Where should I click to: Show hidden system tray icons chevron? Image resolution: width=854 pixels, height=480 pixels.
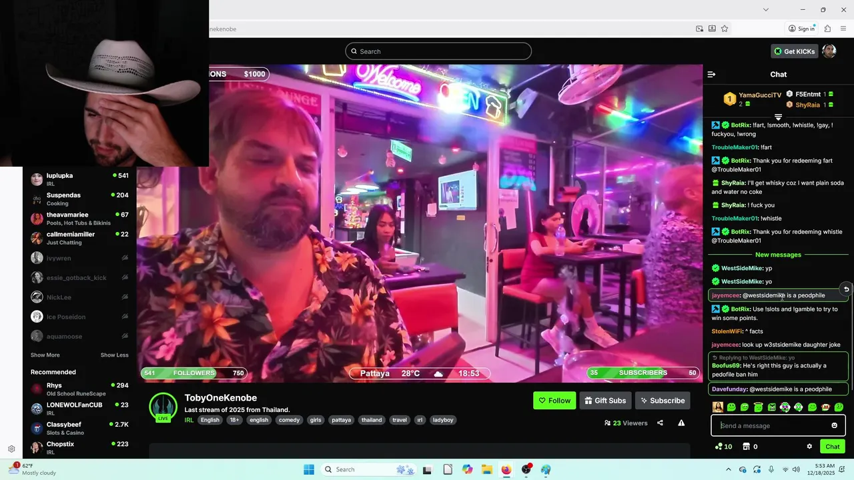click(x=727, y=469)
